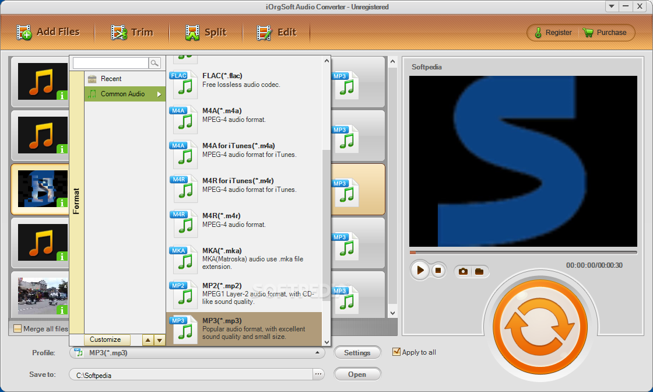Image resolution: width=653 pixels, height=392 pixels.
Task: Click MP3 output icon of last file
Action: (345, 300)
